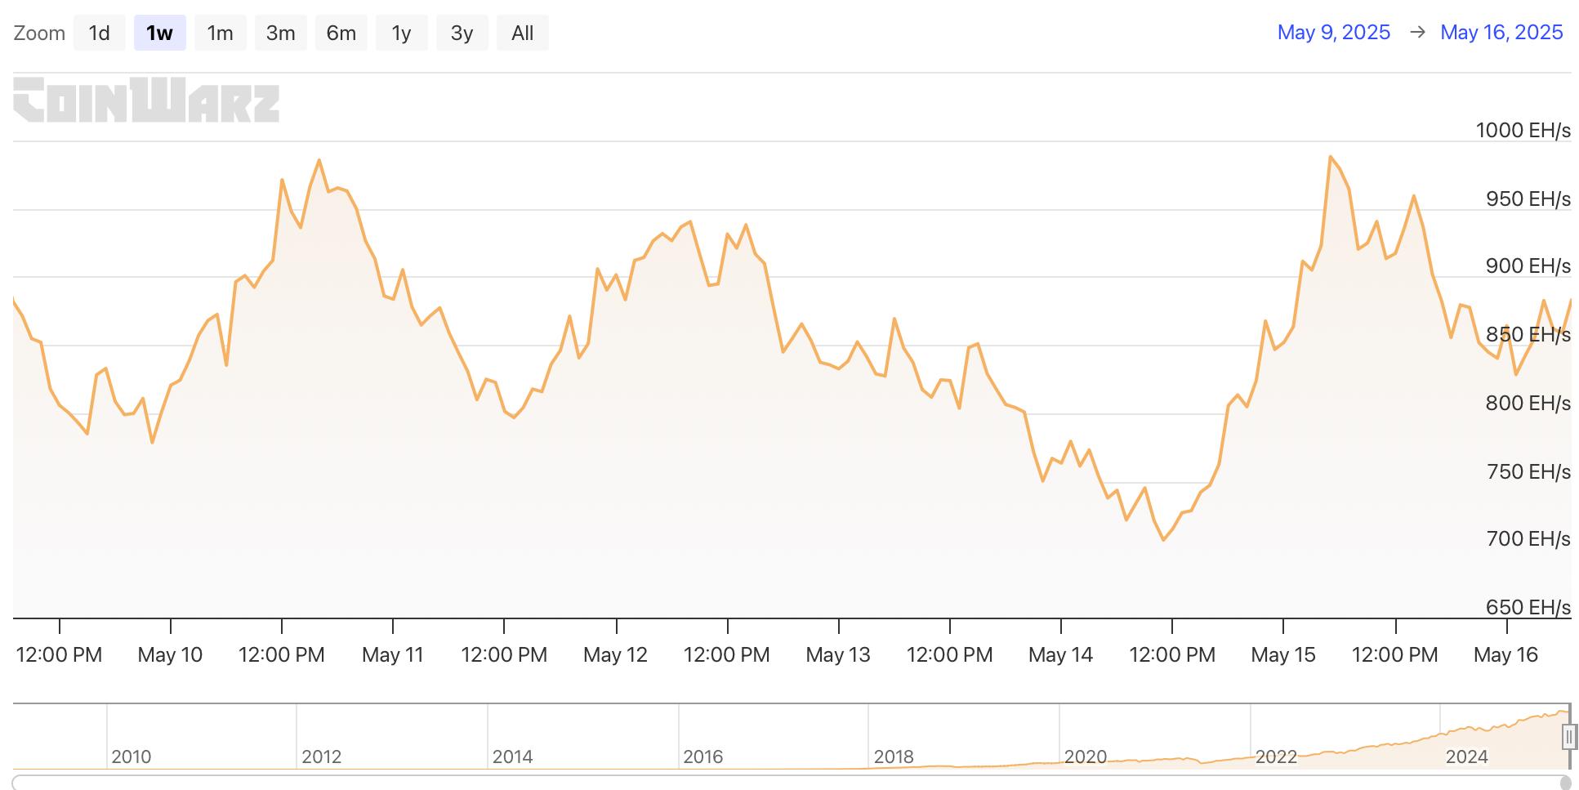Click the 2016 label in navigator
Viewport: 1579px width, 790px height.
(x=703, y=757)
